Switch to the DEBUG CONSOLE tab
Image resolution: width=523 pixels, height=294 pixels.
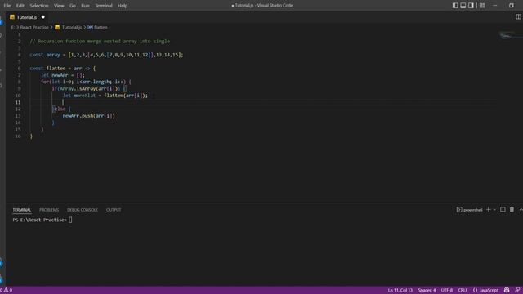[83, 210]
